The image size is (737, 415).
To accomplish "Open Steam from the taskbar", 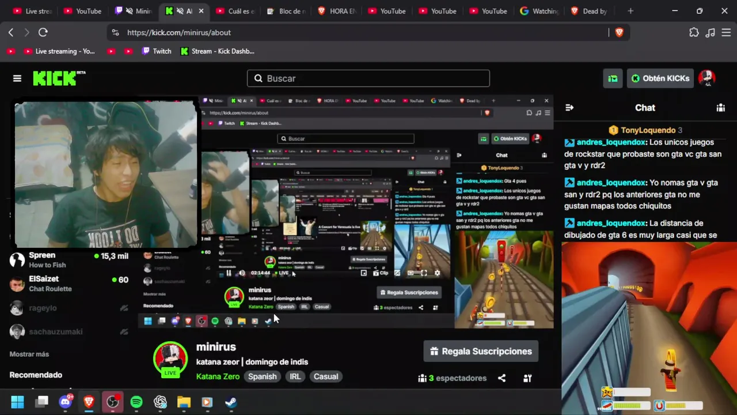I will pyautogui.click(x=231, y=402).
